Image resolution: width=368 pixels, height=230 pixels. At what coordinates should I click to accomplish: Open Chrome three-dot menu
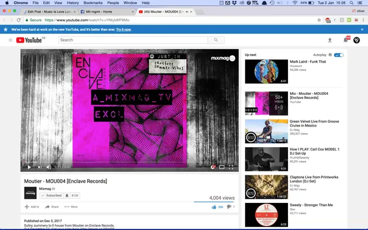[363, 20]
